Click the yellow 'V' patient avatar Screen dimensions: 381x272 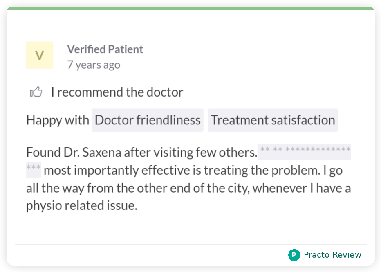coord(40,55)
